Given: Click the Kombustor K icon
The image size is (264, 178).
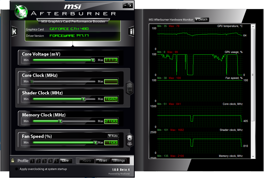Looking at the screenshot, I should pyautogui.click(x=14, y=32).
